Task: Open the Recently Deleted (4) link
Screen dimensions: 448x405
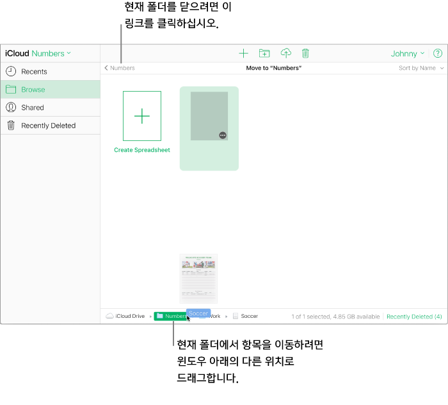Action: [x=414, y=317]
